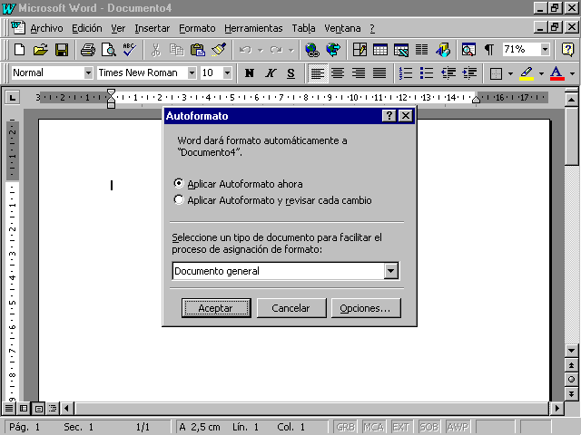581x435 pixels.
Task: Open Autoformato Opciones... settings
Action: [x=366, y=308]
